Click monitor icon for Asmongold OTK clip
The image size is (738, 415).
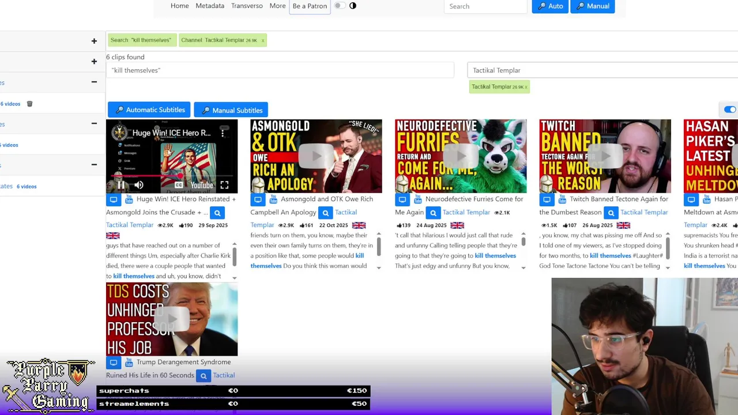[x=258, y=199]
